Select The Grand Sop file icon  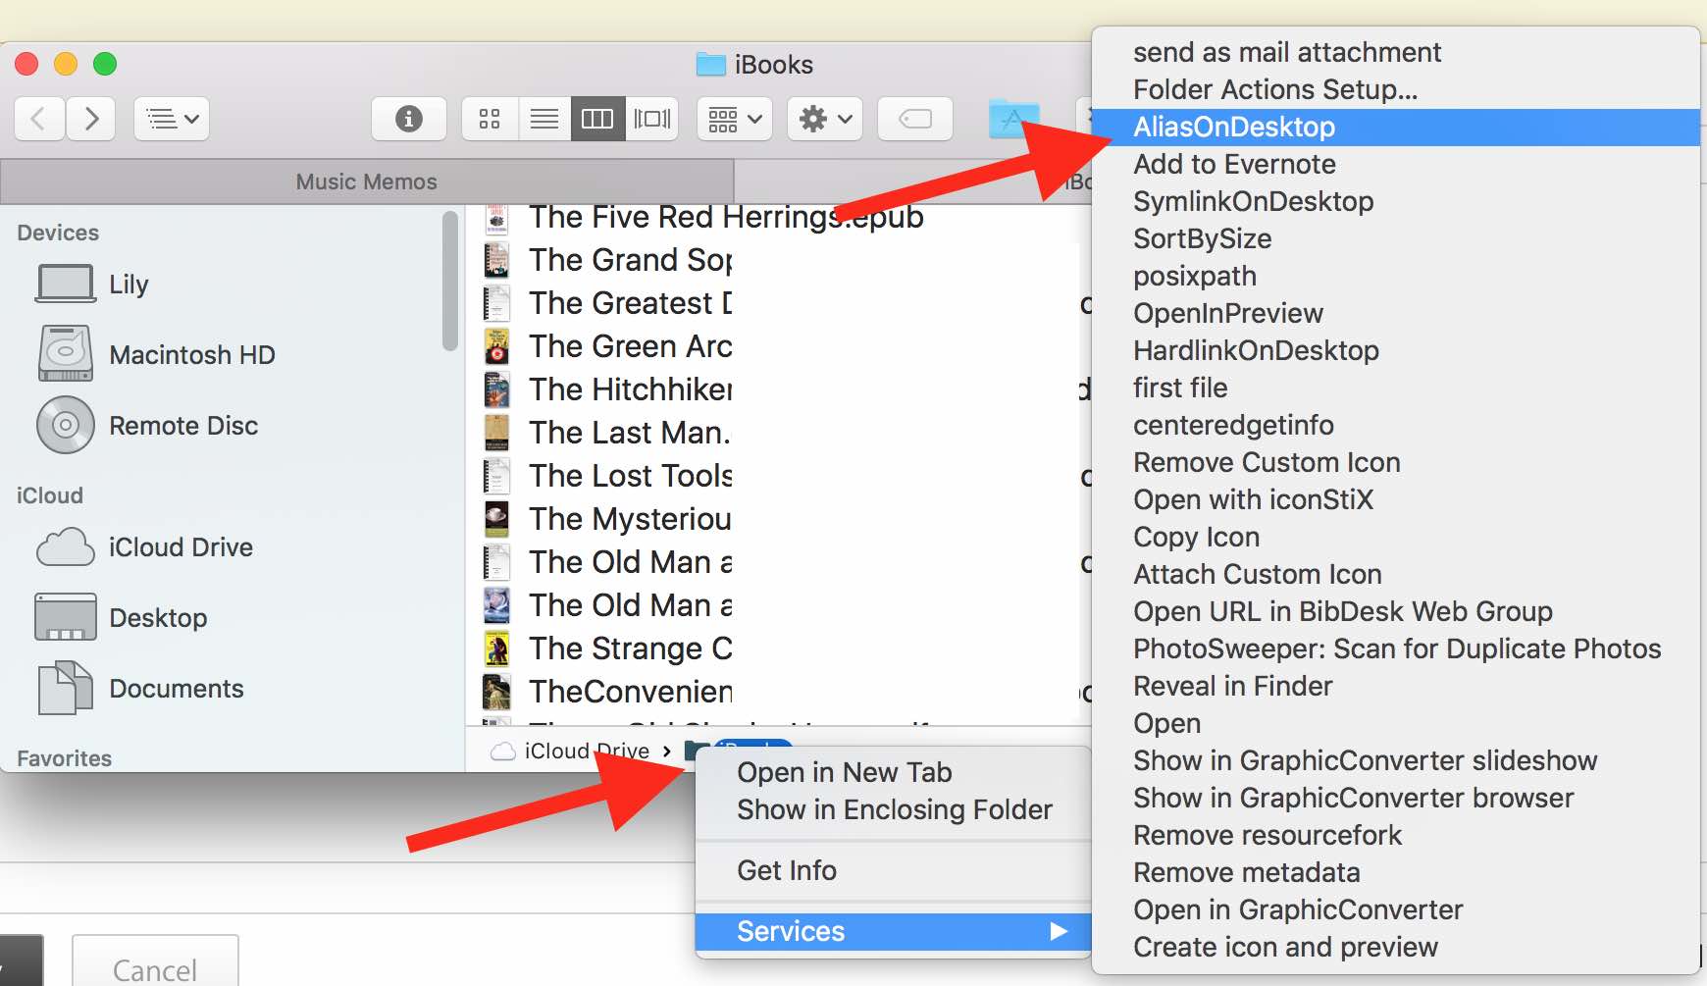point(497,260)
